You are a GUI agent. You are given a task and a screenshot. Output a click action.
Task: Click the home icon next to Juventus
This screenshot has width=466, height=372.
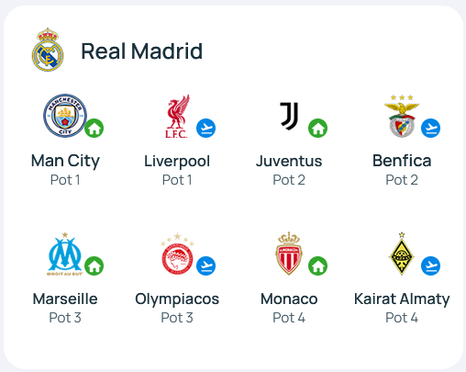click(x=317, y=128)
